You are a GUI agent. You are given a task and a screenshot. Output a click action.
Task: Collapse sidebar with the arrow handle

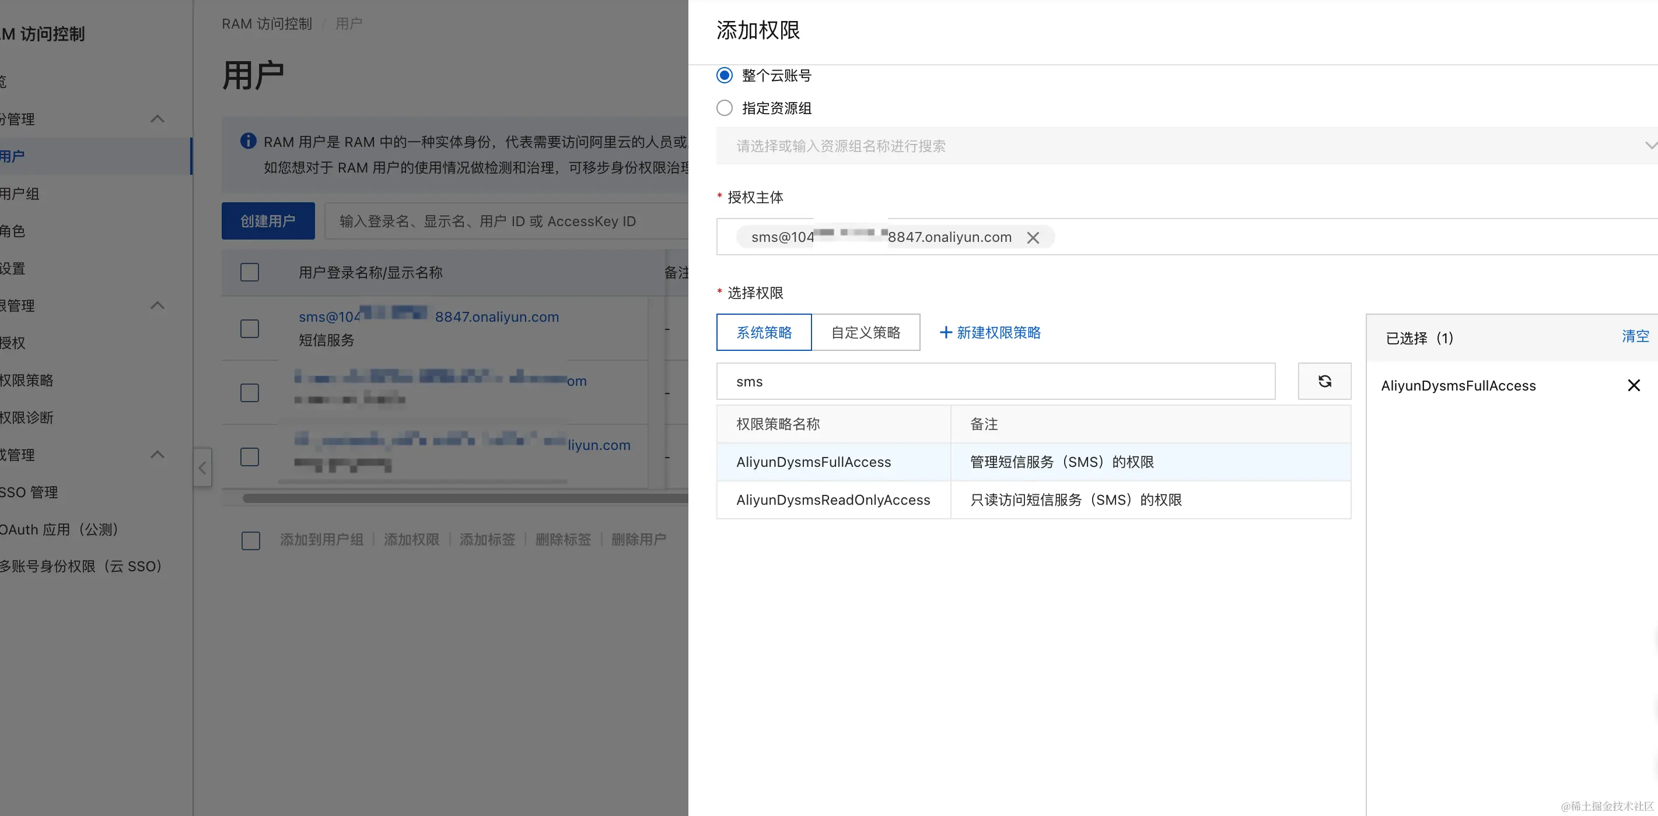pyautogui.click(x=202, y=467)
